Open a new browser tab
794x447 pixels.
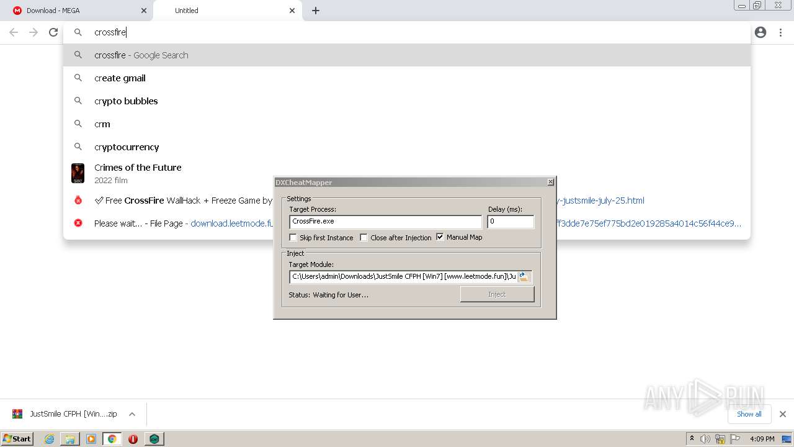[x=316, y=11]
